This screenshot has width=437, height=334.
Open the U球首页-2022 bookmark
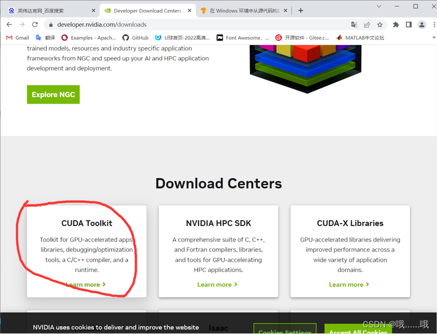coord(182,37)
